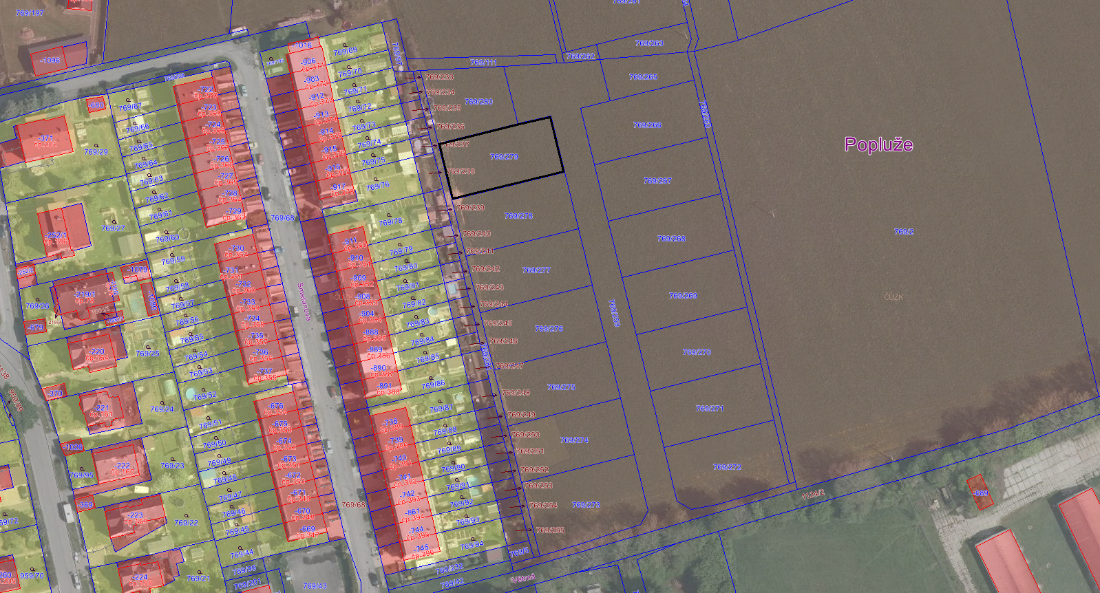The width and height of the screenshot is (1100, 593).
Task: Click parcel number 769/233 in red
Action: coord(439,77)
